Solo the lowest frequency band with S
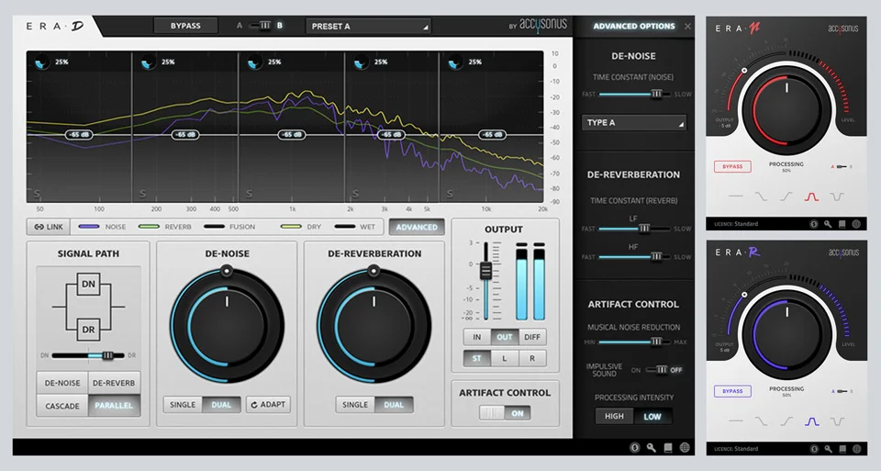Image resolution: width=881 pixels, height=471 pixels. [x=37, y=194]
